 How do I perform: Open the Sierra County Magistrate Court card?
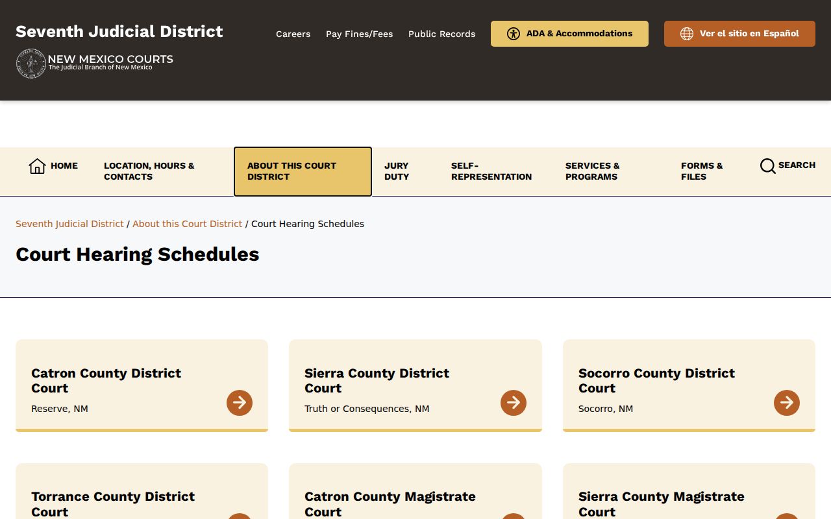689,491
